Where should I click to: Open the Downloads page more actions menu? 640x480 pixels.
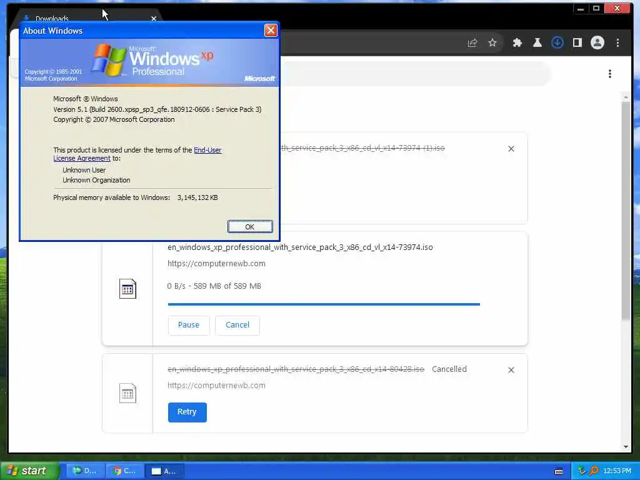pos(610,74)
